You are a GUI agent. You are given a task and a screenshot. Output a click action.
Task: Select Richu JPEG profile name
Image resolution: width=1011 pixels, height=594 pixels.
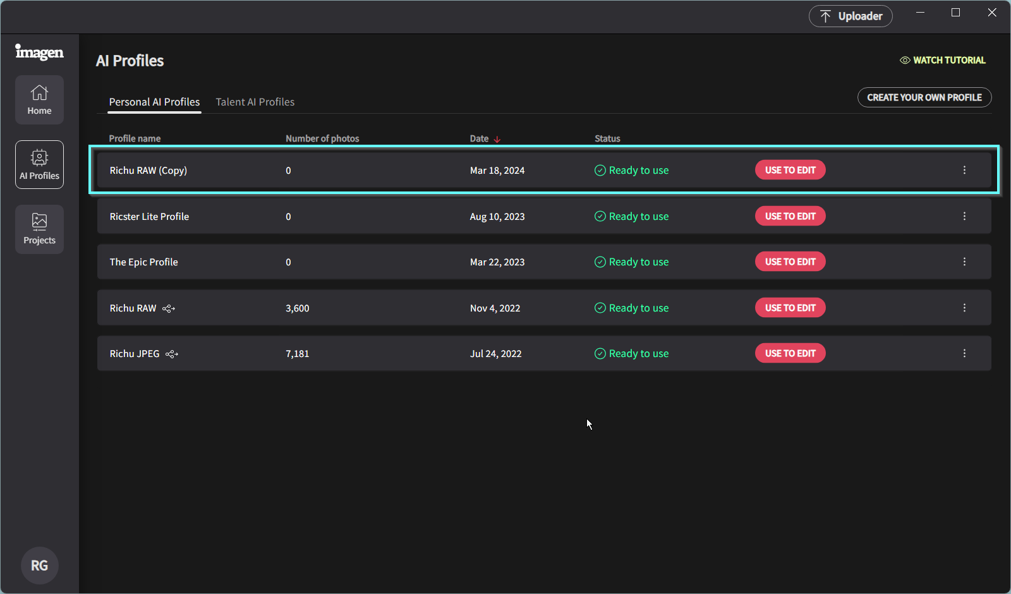(135, 354)
